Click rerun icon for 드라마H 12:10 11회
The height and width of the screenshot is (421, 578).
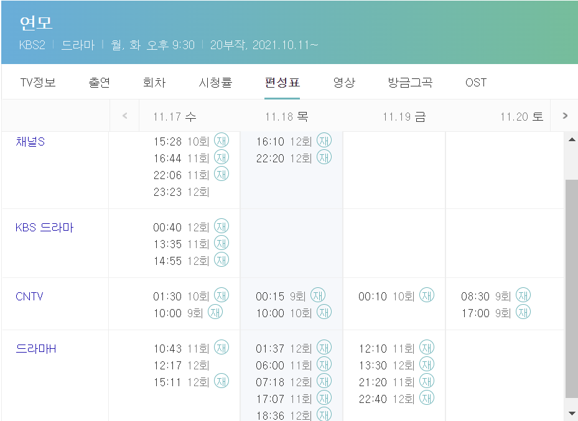tap(427, 348)
